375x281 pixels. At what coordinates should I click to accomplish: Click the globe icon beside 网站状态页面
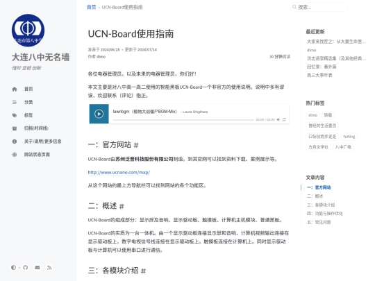[15, 155]
